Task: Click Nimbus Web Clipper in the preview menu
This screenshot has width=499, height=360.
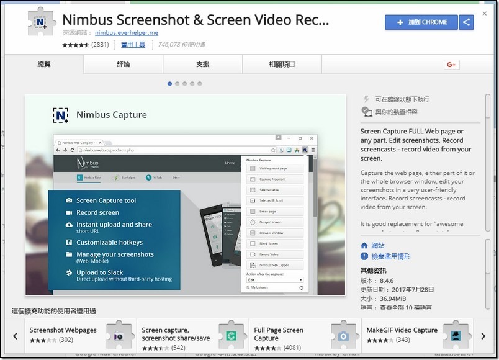Action: coord(275,265)
